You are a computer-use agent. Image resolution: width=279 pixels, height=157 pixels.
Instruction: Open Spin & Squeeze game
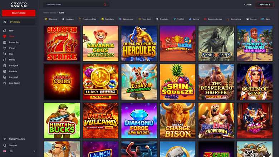tap(177, 82)
